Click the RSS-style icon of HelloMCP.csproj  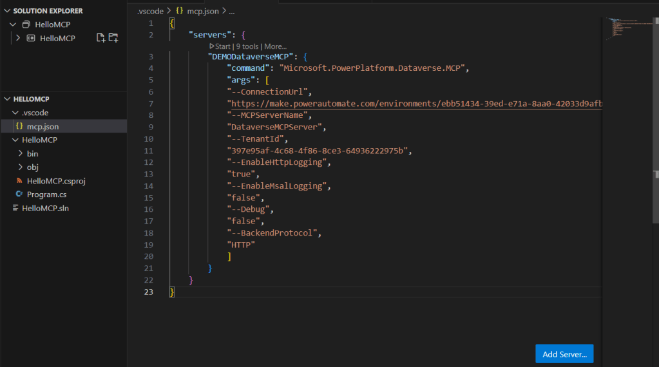click(x=20, y=181)
